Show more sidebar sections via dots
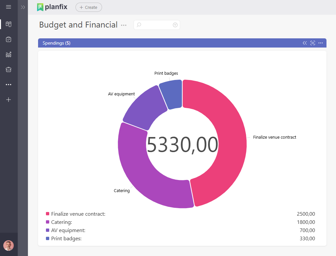The width and height of the screenshot is (336, 256). click(x=9, y=85)
